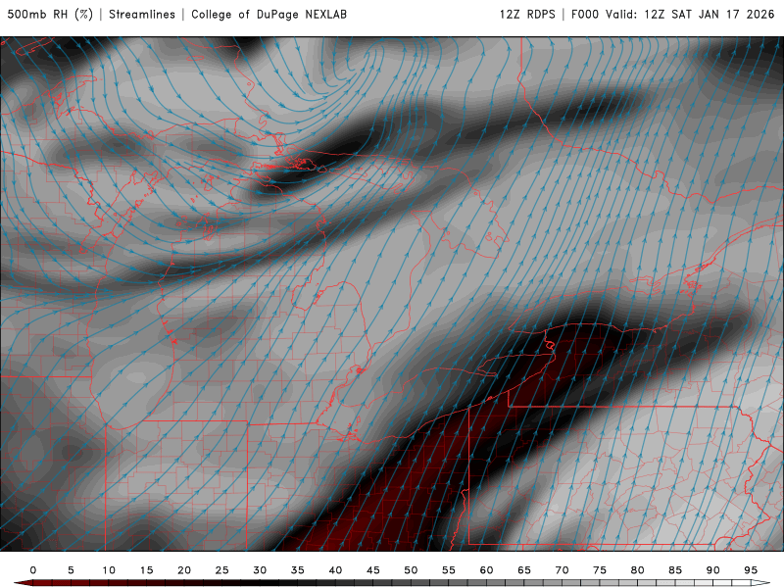Click the colorbar label '25'
This screenshot has height=588, width=784.
[x=222, y=570]
